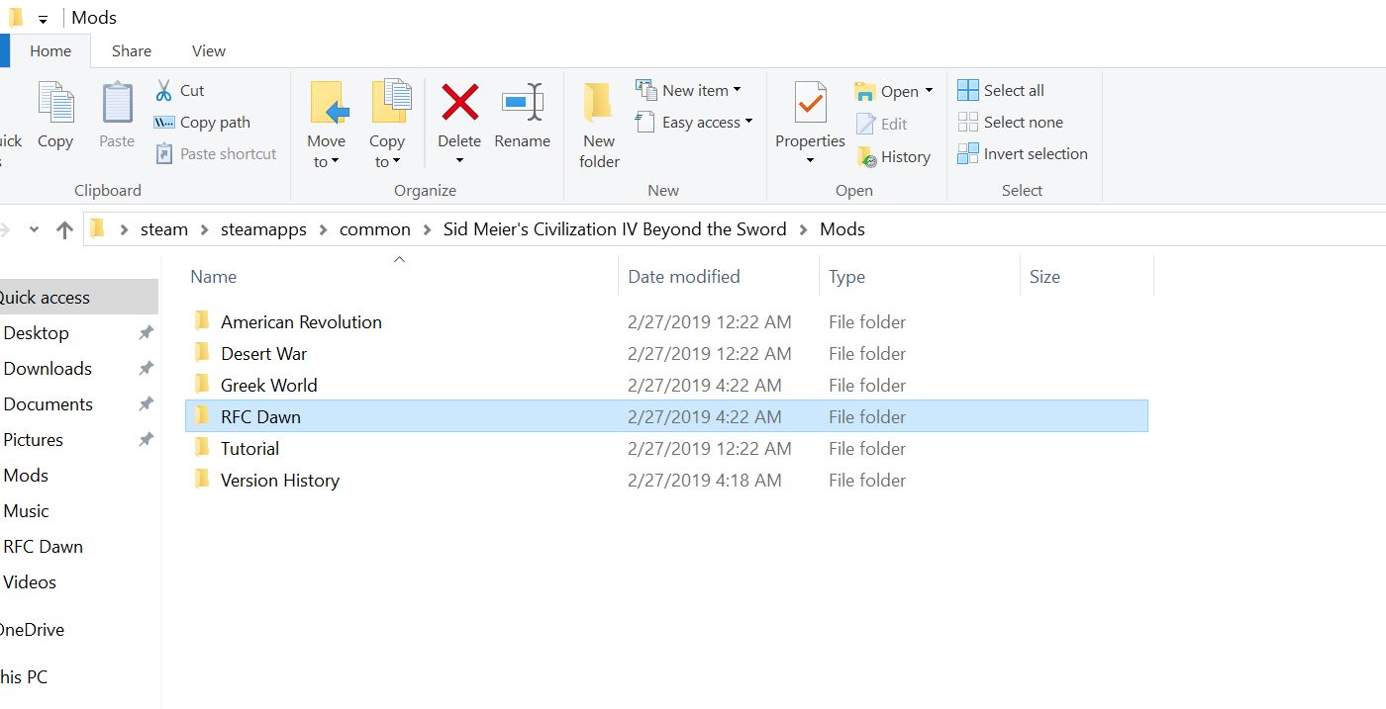Click the Copy icon in Clipboard group
This screenshot has width=1386, height=709.
coord(55,104)
